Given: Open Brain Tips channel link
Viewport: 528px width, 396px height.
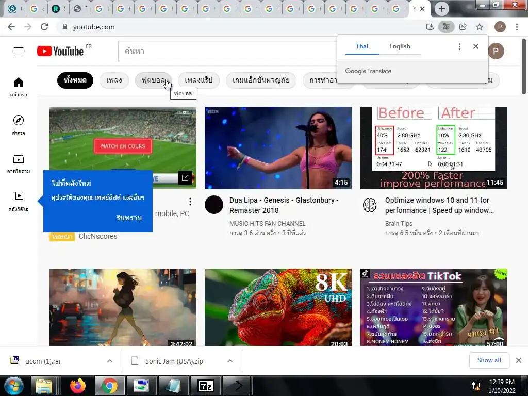Looking at the screenshot, I should pyautogui.click(x=399, y=224).
